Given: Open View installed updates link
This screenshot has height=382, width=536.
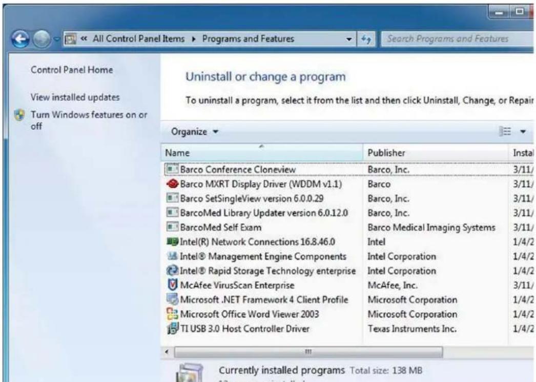Looking at the screenshot, I should point(75,97).
